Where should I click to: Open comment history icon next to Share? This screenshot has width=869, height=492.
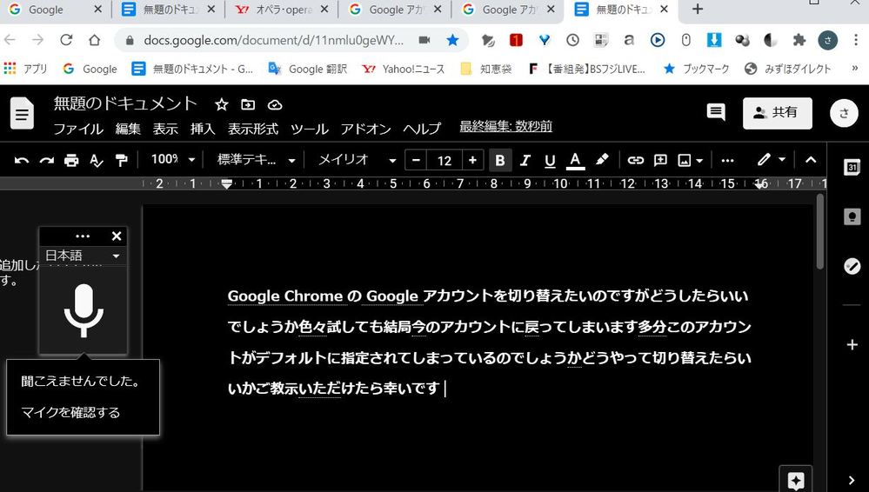[x=715, y=112]
